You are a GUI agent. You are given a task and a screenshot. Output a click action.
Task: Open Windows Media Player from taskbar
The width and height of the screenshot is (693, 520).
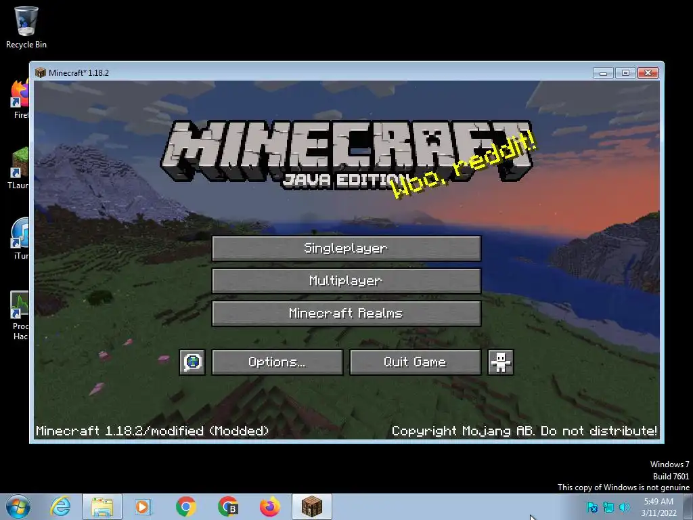tap(143, 506)
